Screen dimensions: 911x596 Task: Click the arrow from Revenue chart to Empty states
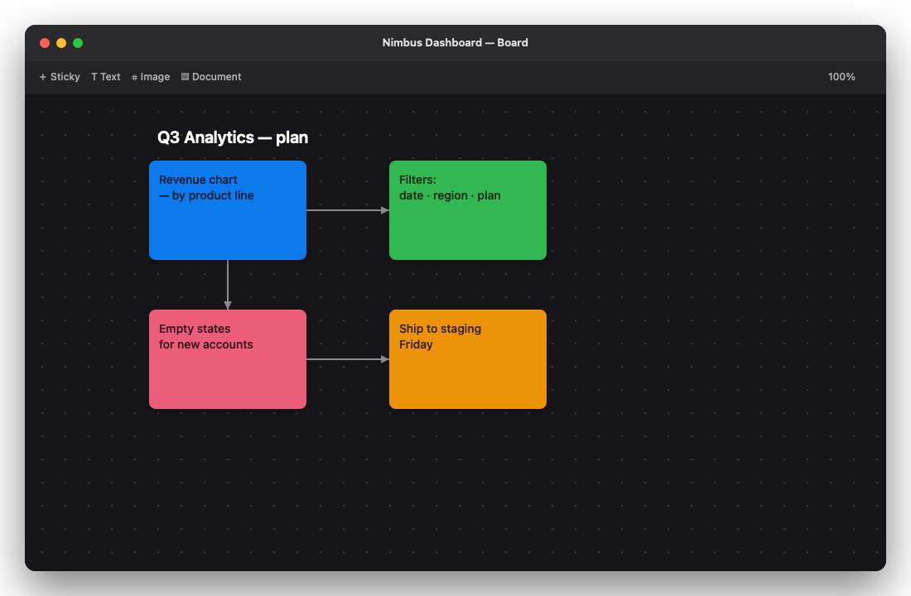pyautogui.click(x=228, y=285)
